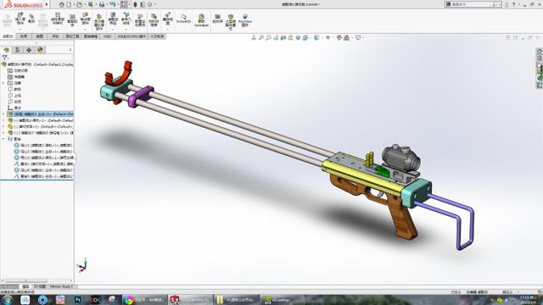
Task: Switch to the ConfigurationManager tab
Action: click(29, 50)
